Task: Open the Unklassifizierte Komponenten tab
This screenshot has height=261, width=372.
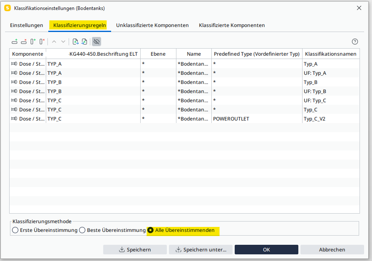Action: click(152, 25)
